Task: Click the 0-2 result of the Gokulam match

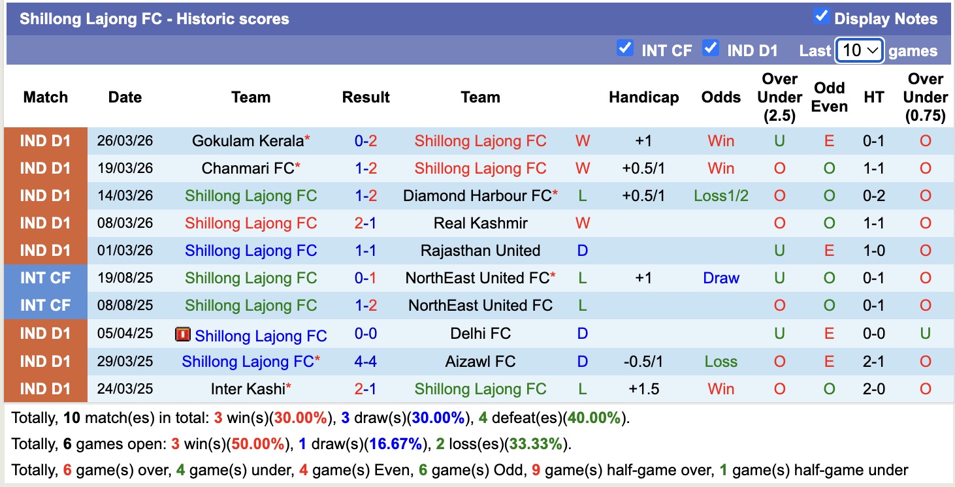Action: click(366, 140)
